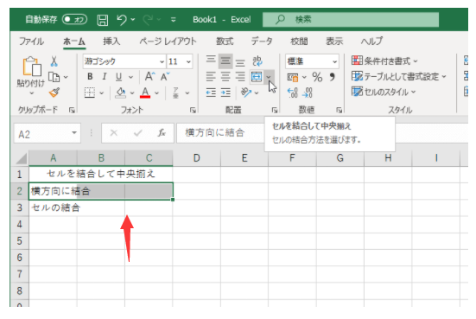
Task: Click the Borders icon
Action: (90, 93)
